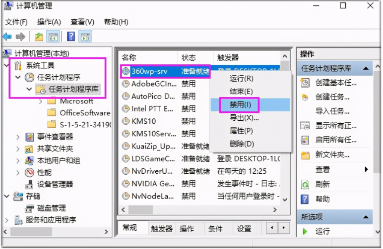The image size is (383, 249).
Task: Collapse the 任务计划程序库 section in actions pane
Action: click(x=366, y=68)
